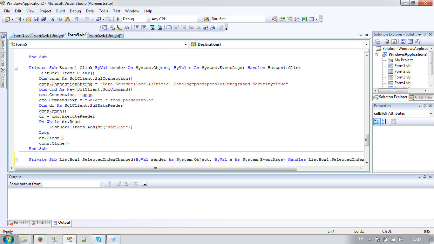The width and height of the screenshot is (434, 244).
Task: Collapse the WindowsApplication2 project node
Action: point(376,54)
